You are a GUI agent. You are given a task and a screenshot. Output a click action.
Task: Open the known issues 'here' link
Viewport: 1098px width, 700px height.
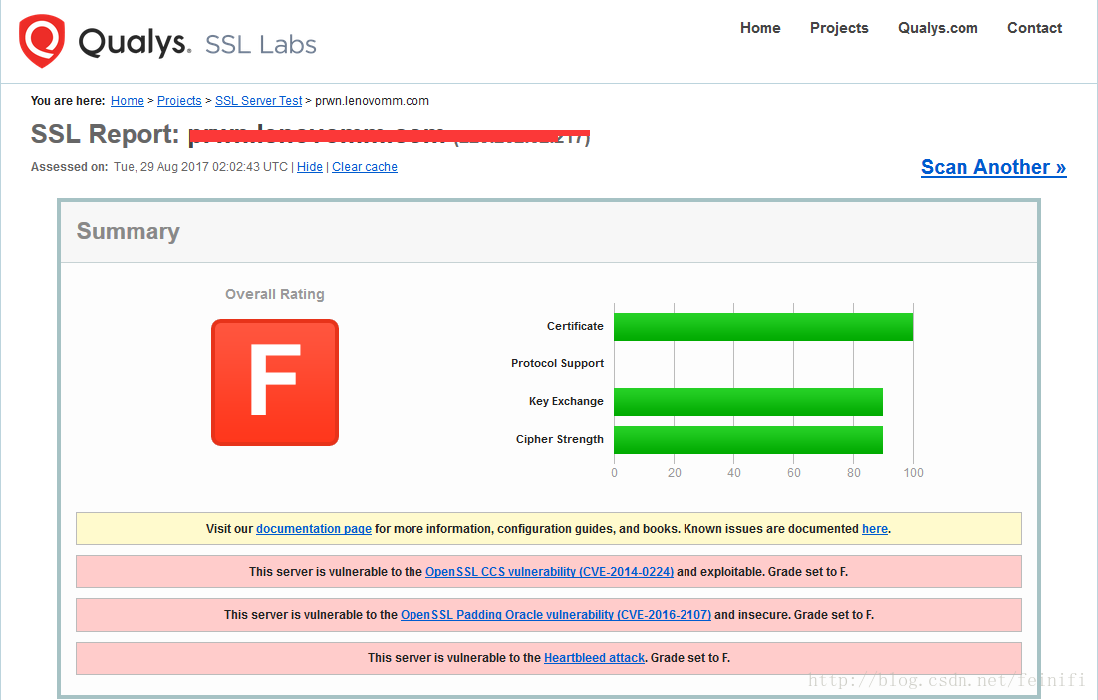(x=875, y=529)
